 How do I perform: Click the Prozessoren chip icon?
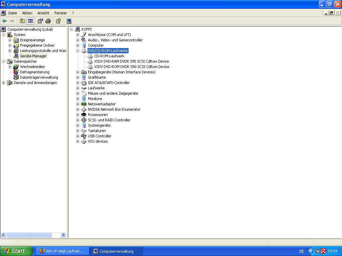pyautogui.click(x=84, y=115)
